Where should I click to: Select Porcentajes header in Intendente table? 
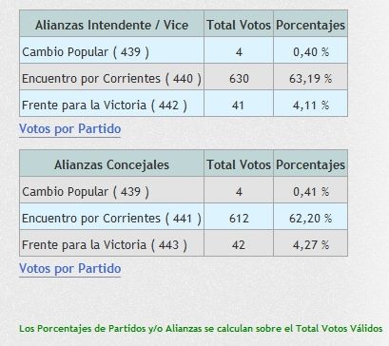tap(310, 25)
